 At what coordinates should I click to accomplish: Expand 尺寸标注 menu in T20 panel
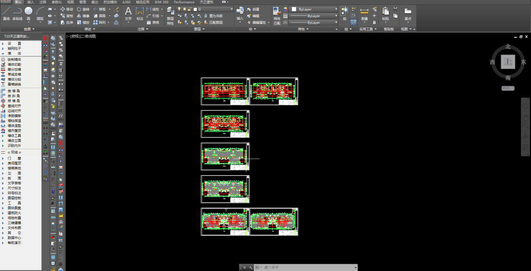click(x=14, y=188)
